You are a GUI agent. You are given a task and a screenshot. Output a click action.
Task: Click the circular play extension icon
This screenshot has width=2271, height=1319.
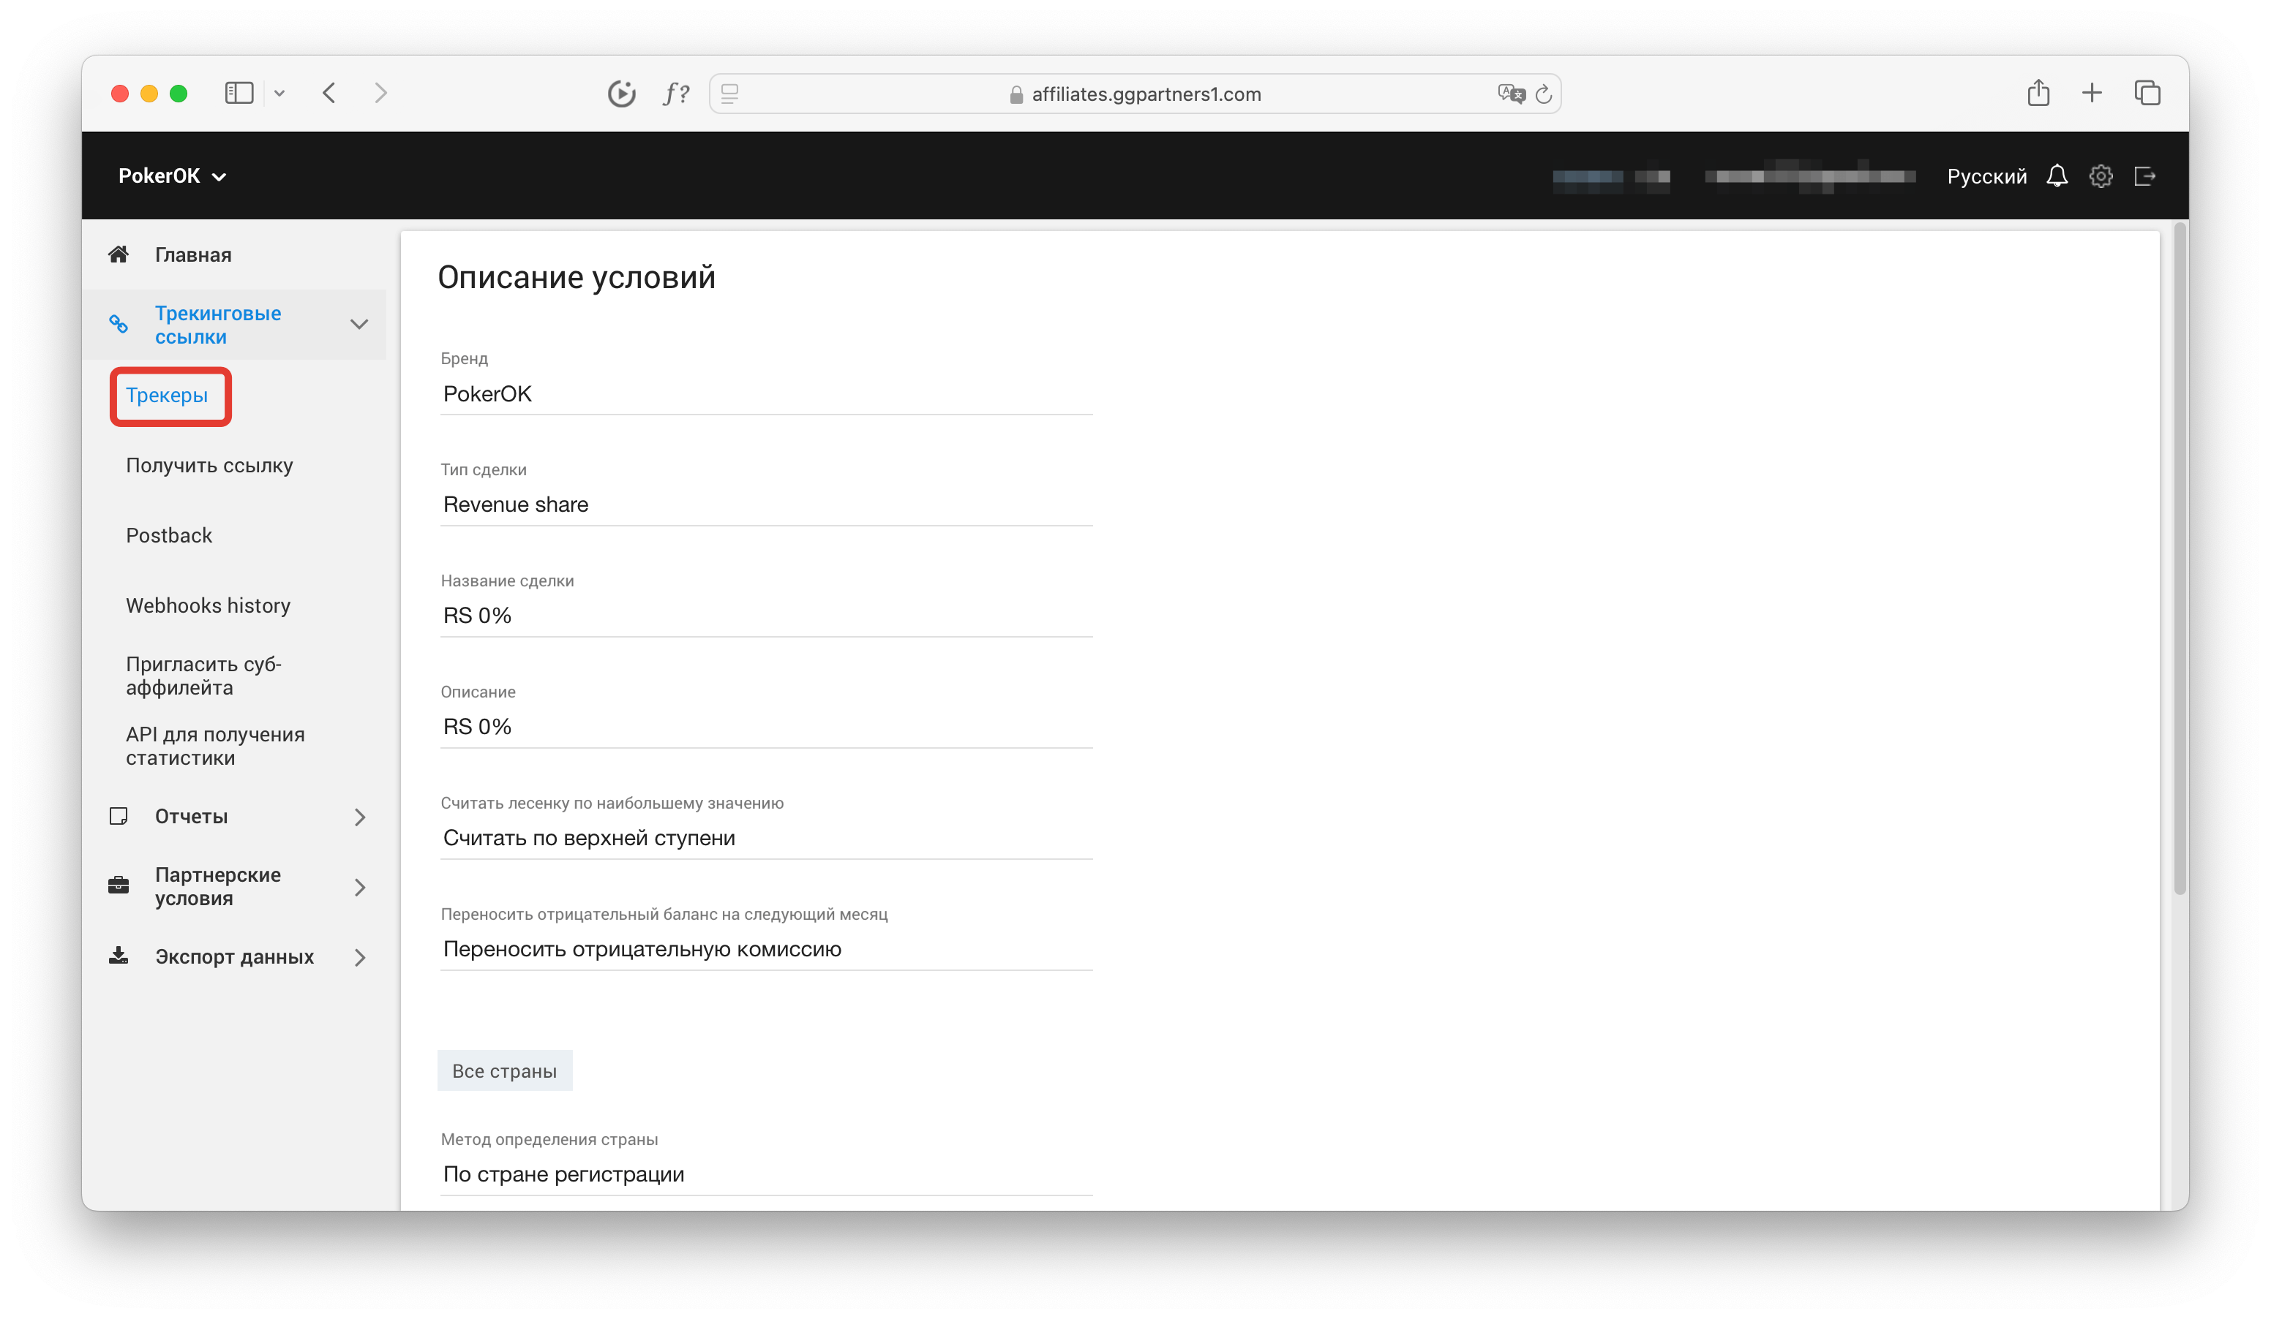(x=621, y=94)
